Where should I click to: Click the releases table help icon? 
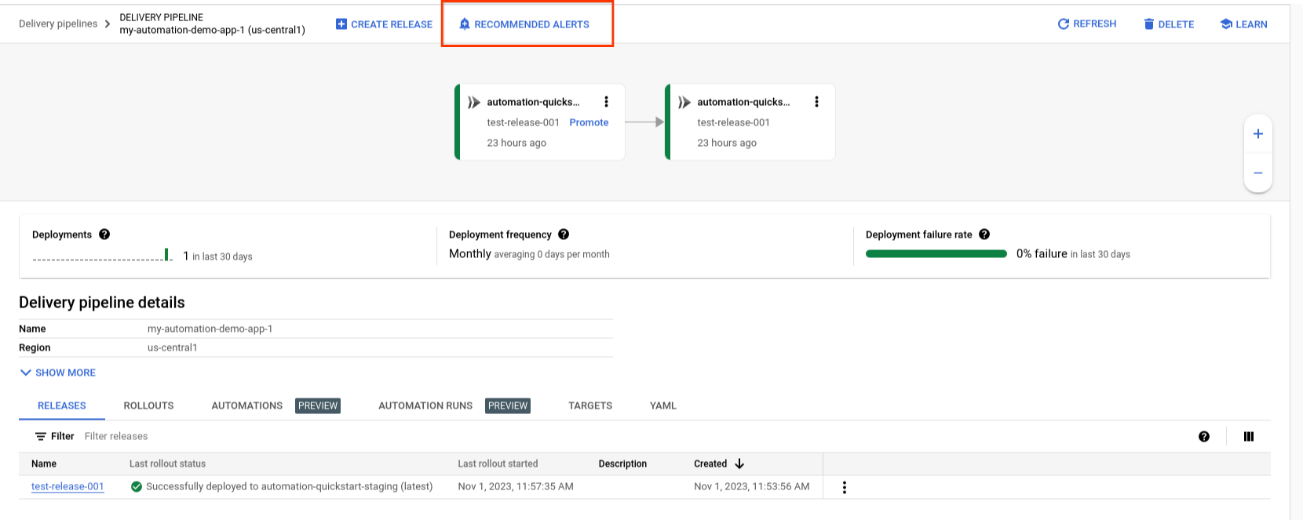1204,437
